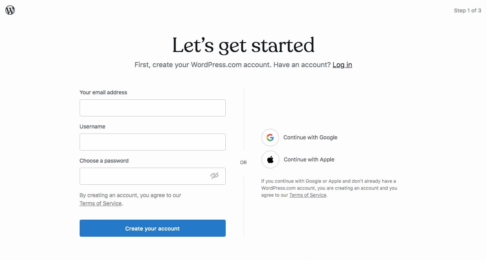Click the Apple logo icon
Image resolution: width=486 pixels, height=260 pixels.
pos(270,159)
